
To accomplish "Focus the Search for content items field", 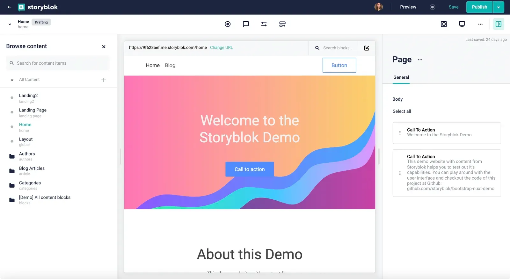I will (x=58, y=63).
